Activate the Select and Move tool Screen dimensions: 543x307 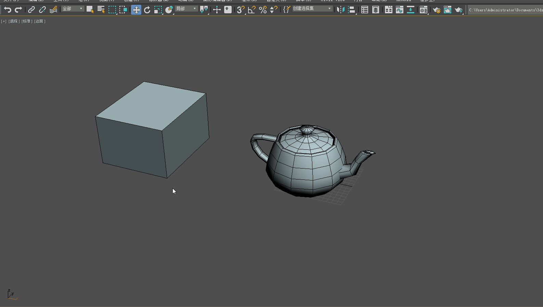click(x=136, y=10)
